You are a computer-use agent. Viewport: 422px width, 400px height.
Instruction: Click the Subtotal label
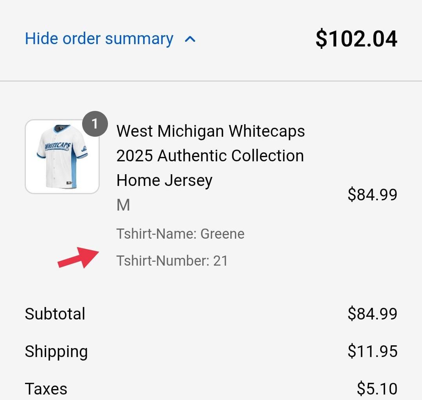tap(55, 314)
